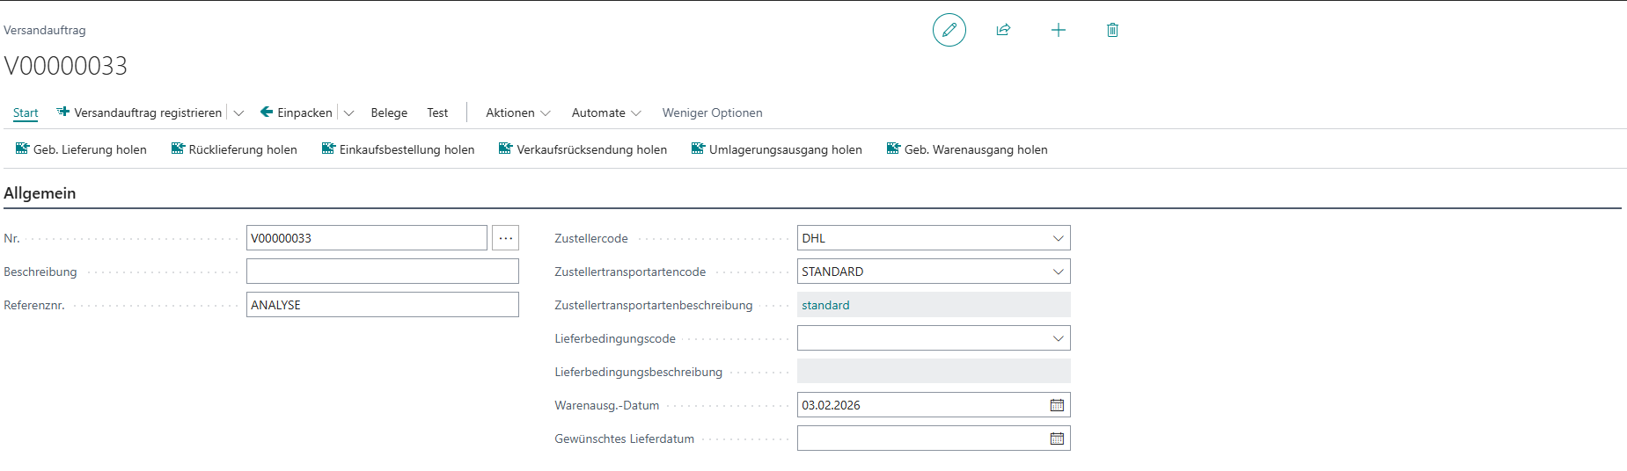Screen dimensions: 1627x471
Task: Click the Lieferbedingungsbeschreibung field label
Action: coord(639,372)
